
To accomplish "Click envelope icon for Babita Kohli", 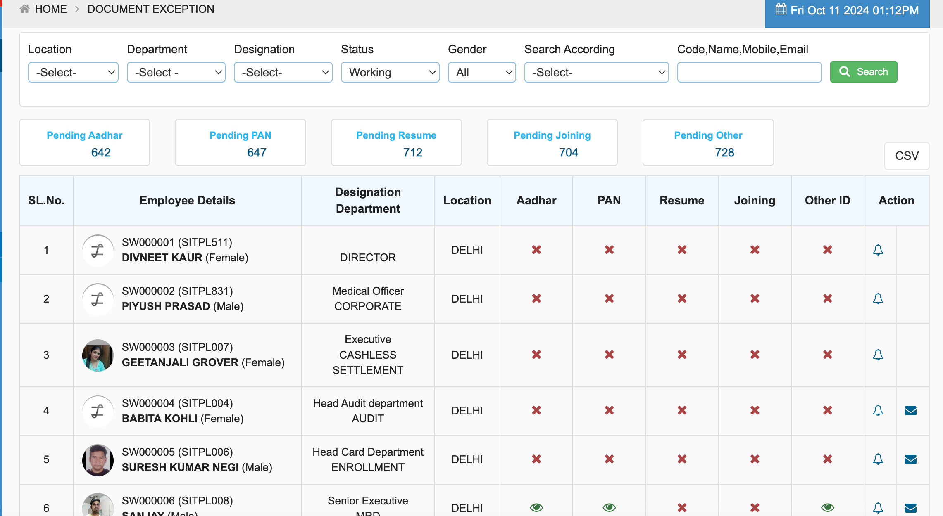I will click(910, 411).
